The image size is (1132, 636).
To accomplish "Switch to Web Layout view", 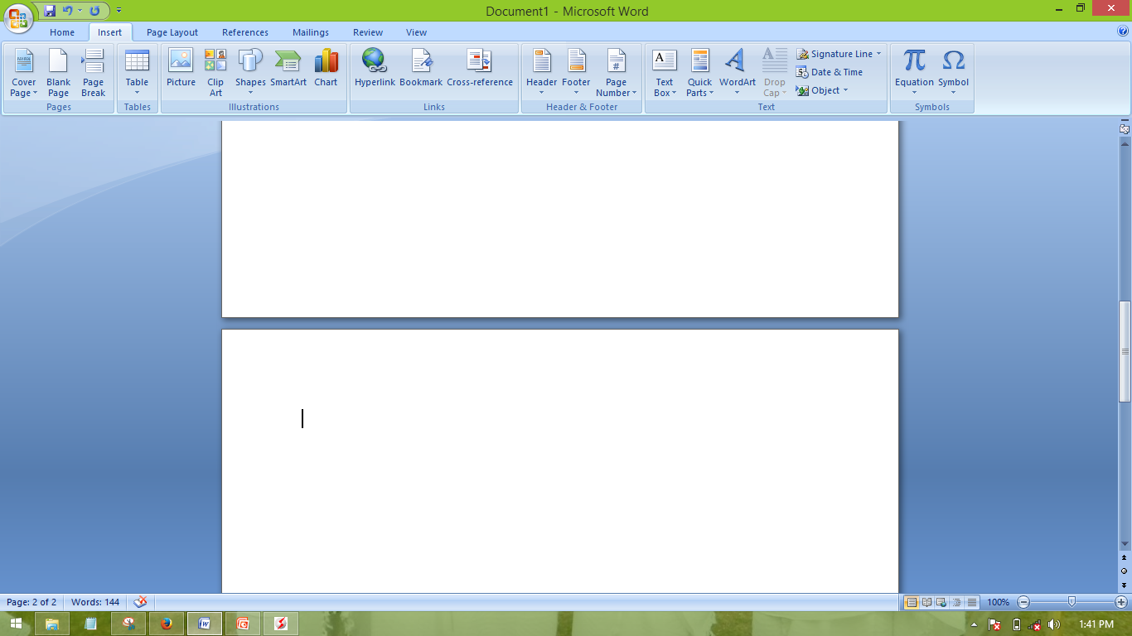I will 941,602.
